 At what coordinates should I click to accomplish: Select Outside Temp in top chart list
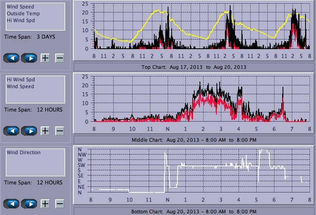coord(23,14)
